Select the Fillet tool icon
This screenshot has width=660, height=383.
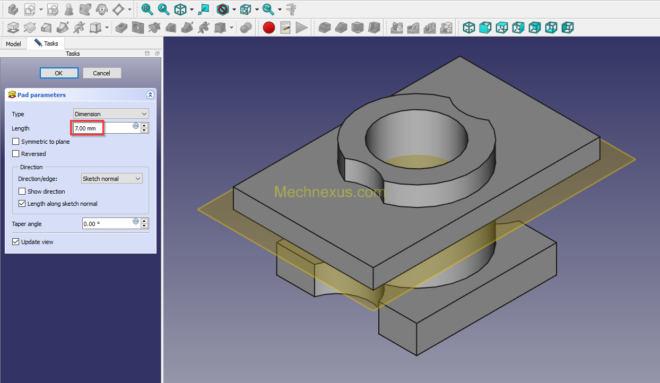(324, 27)
